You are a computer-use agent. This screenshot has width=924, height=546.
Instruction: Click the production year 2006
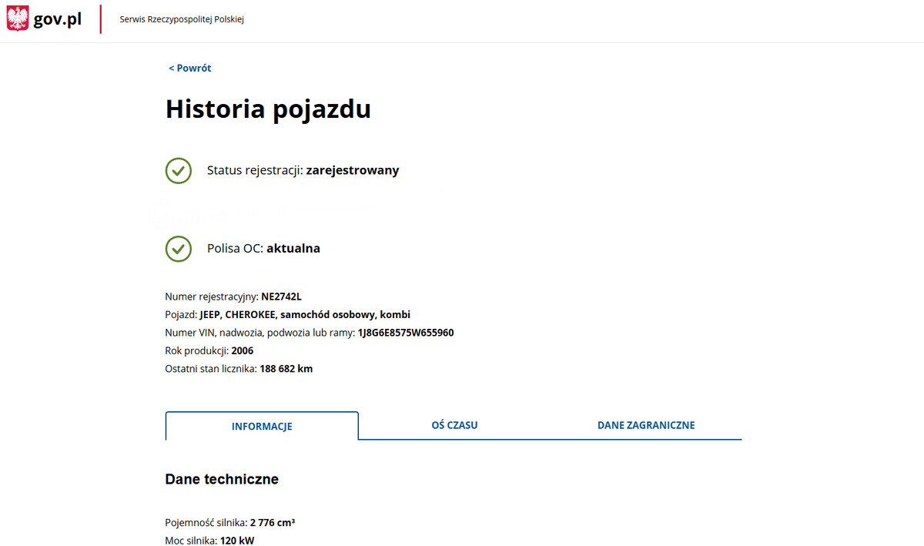[x=242, y=350]
